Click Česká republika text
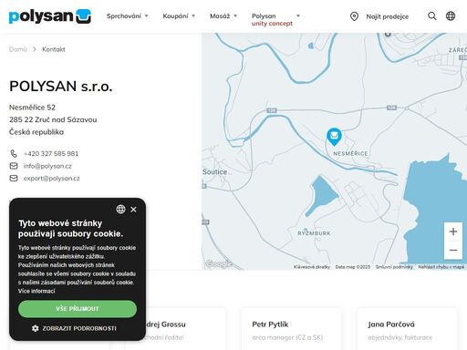 [36, 132]
